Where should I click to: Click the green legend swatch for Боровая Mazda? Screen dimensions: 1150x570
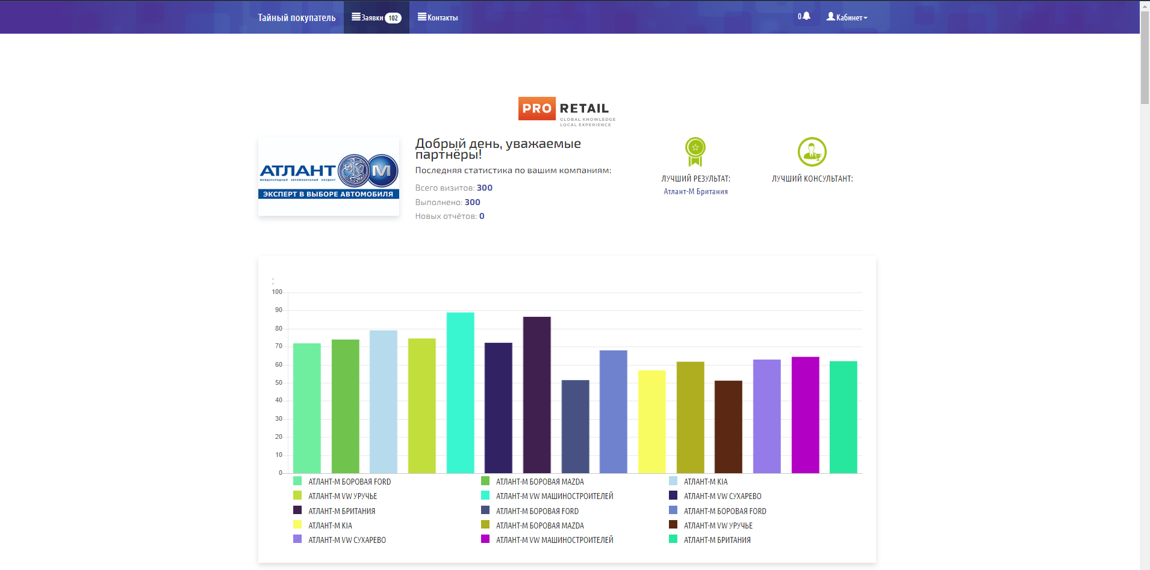point(485,481)
